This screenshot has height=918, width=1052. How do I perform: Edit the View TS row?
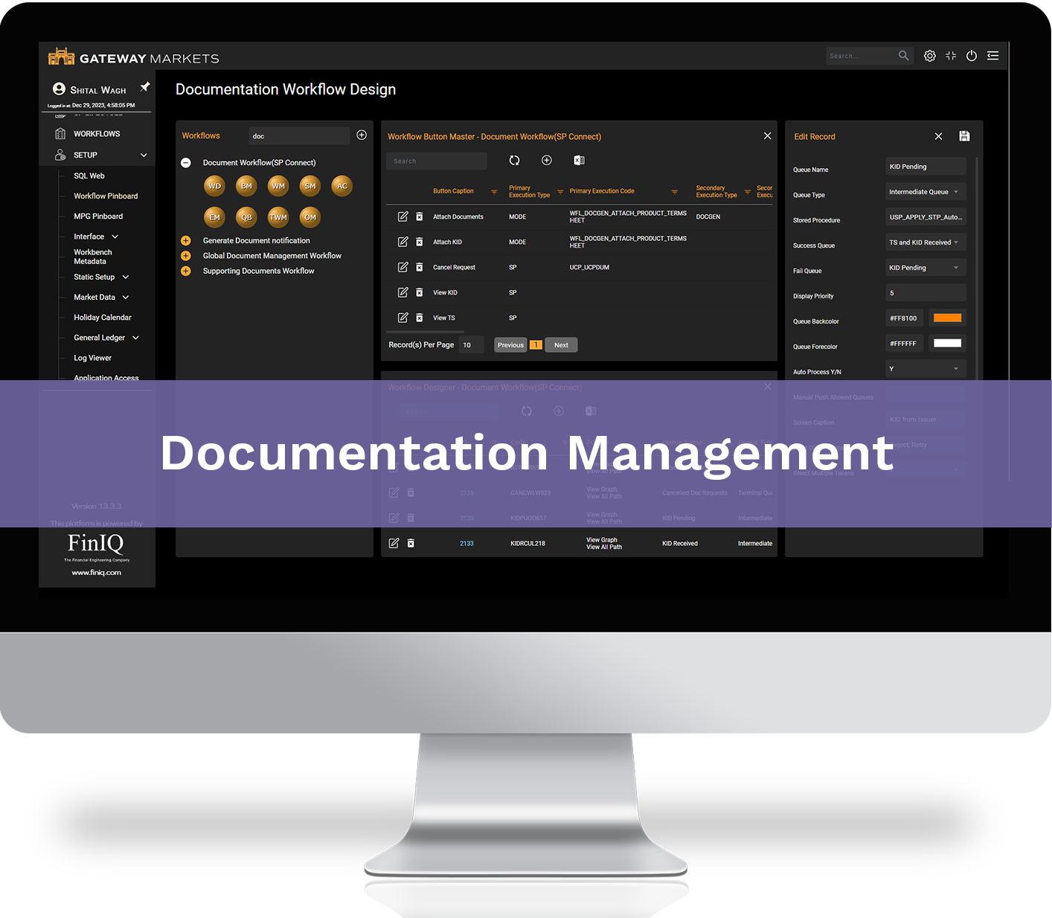[x=402, y=318]
